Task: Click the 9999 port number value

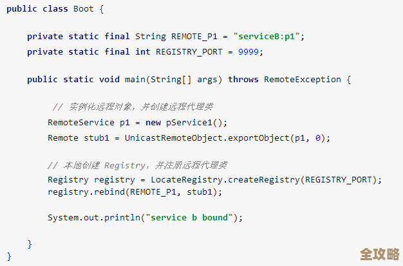Action: 250,52
